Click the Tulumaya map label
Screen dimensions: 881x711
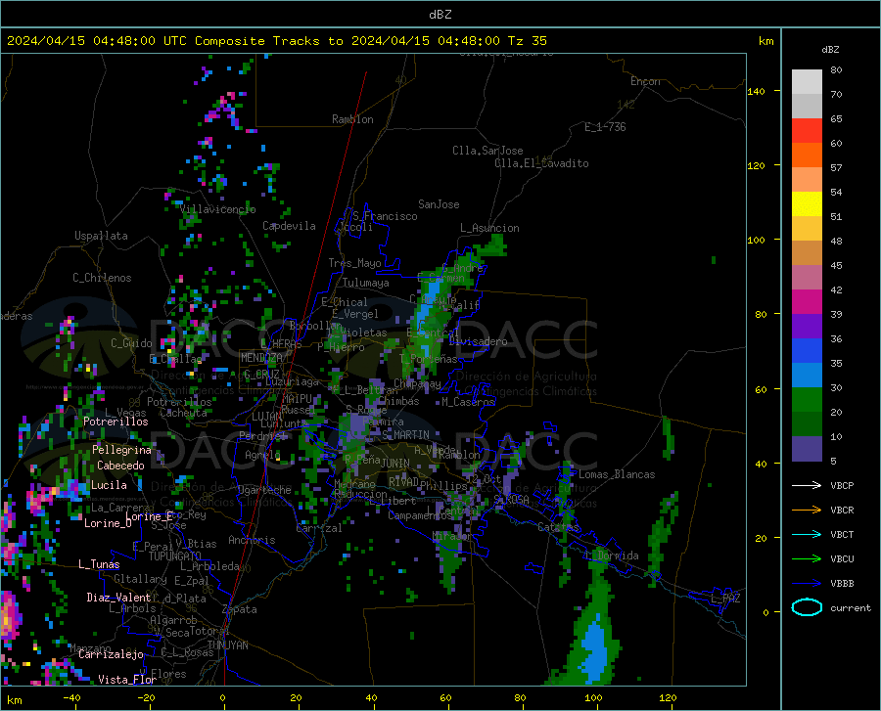tap(365, 283)
